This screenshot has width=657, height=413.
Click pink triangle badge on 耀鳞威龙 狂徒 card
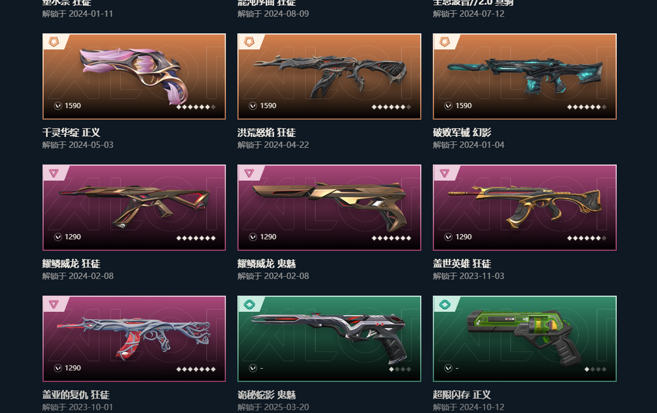pyautogui.click(x=54, y=173)
